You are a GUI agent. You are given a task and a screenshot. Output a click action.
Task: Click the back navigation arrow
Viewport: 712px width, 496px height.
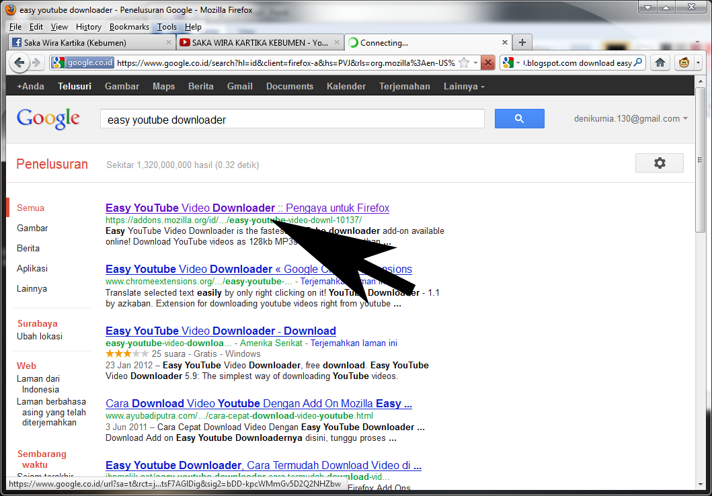[x=19, y=62]
